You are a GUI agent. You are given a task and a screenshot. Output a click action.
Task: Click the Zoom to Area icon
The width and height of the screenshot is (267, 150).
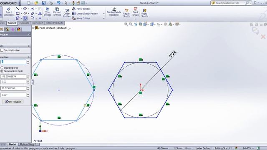pyautogui.click(x=131, y=24)
